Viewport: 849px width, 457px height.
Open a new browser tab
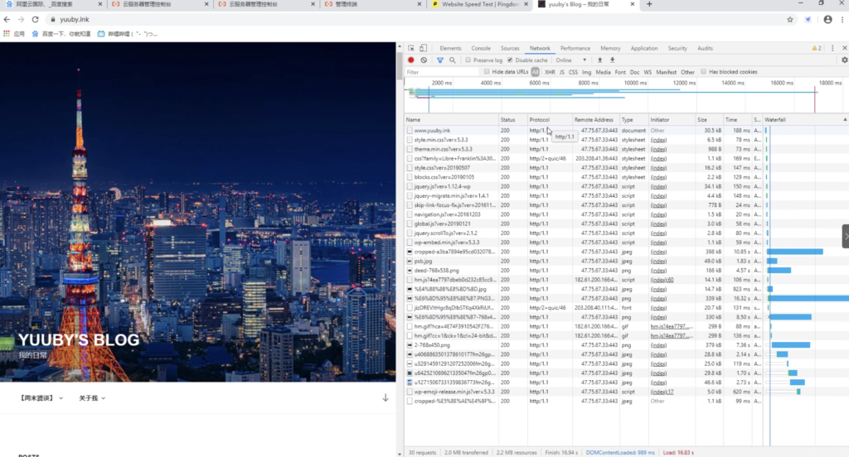(x=649, y=4)
